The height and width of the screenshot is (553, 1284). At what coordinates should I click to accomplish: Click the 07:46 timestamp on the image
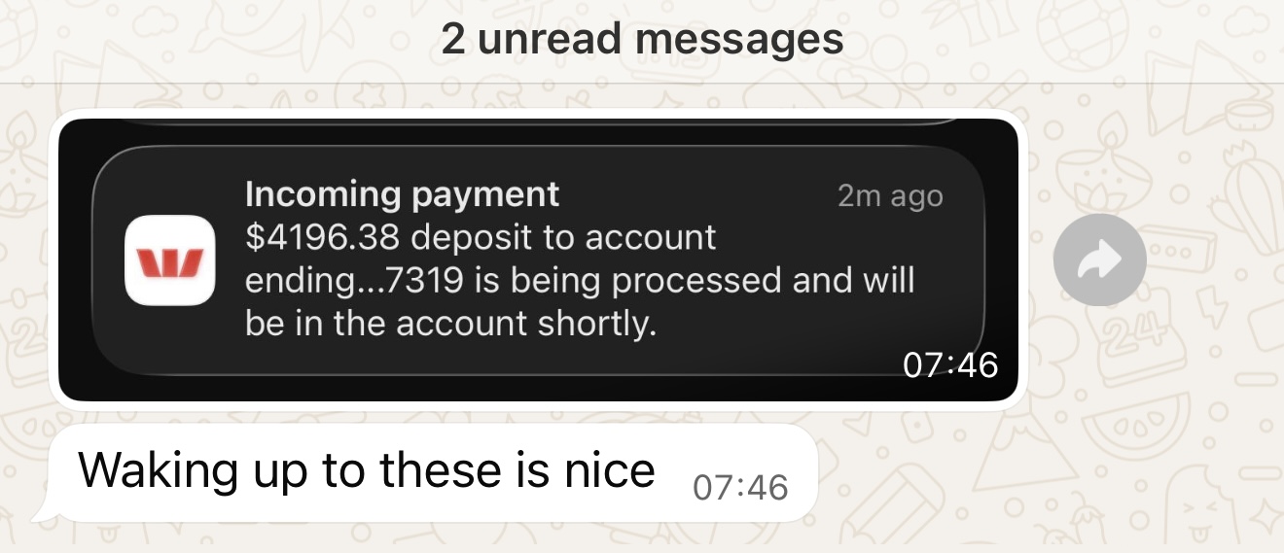(950, 365)
